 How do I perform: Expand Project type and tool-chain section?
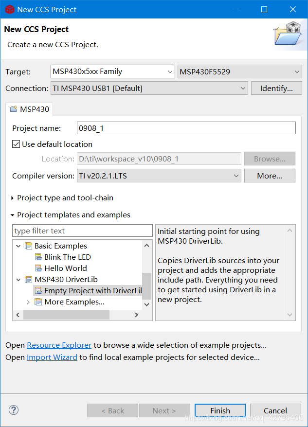13,198
